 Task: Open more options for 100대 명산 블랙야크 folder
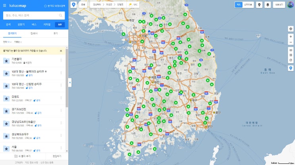(x=61, y=73)
